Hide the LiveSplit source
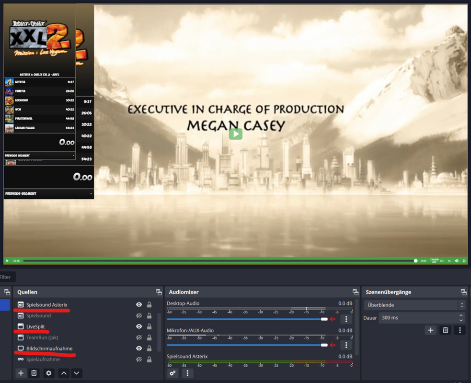Image resolution: width=471 pixels, height=383 pixels. coord(139,327)
